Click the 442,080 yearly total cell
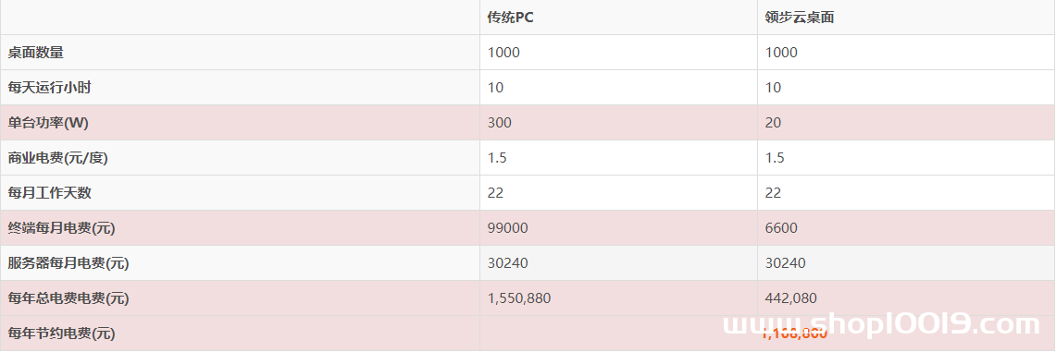This screenshot has height=352, width=1056. [x=791, y=298]
